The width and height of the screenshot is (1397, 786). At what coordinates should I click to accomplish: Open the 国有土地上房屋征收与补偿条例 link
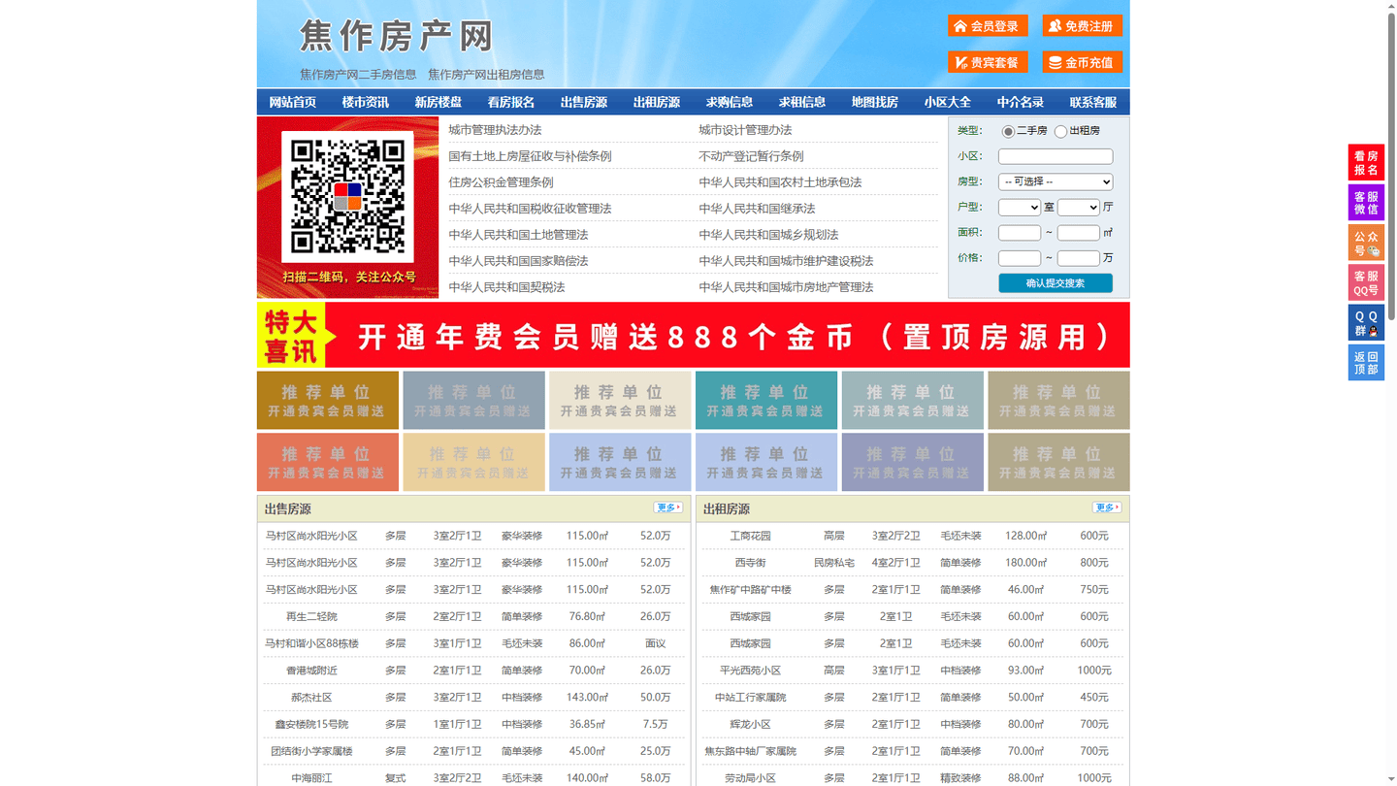point(530,156)
